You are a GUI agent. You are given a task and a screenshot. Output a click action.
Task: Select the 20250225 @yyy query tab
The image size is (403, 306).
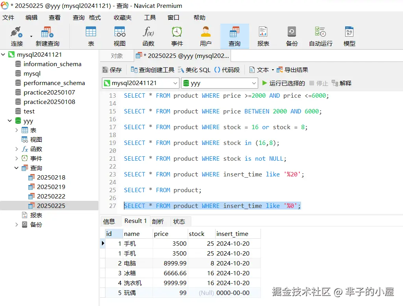tap(182, 56)
